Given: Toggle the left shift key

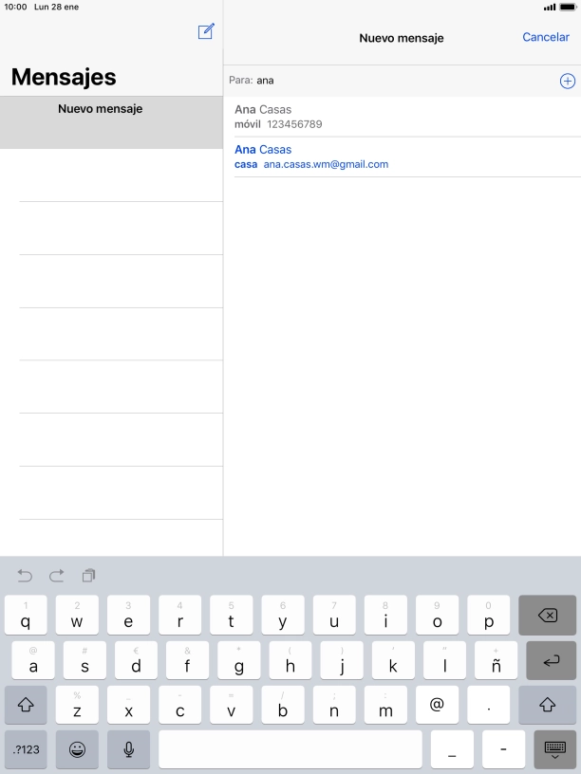Looking at the screenshot, I should (x=26, y=705).
